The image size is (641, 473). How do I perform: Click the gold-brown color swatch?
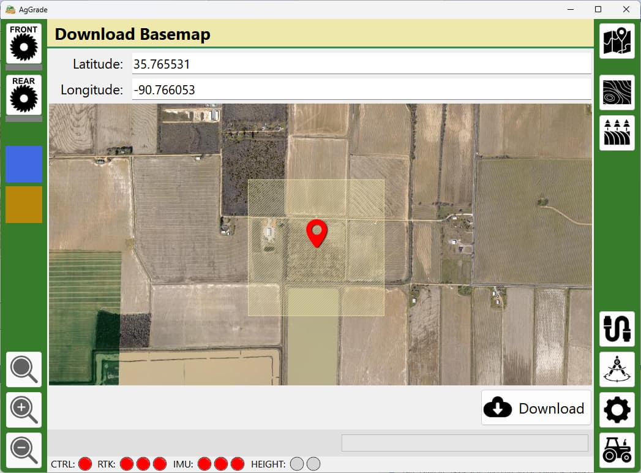[x=24, y=205]
